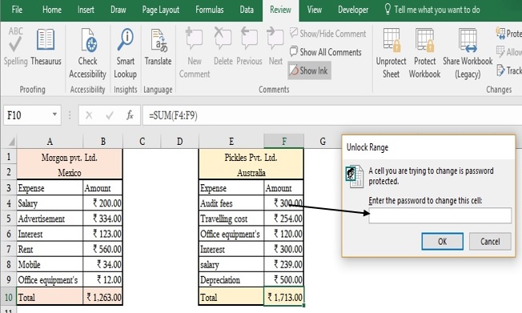
Task: Select column F header
Action: pyautogui.click(x=284, y=142)
